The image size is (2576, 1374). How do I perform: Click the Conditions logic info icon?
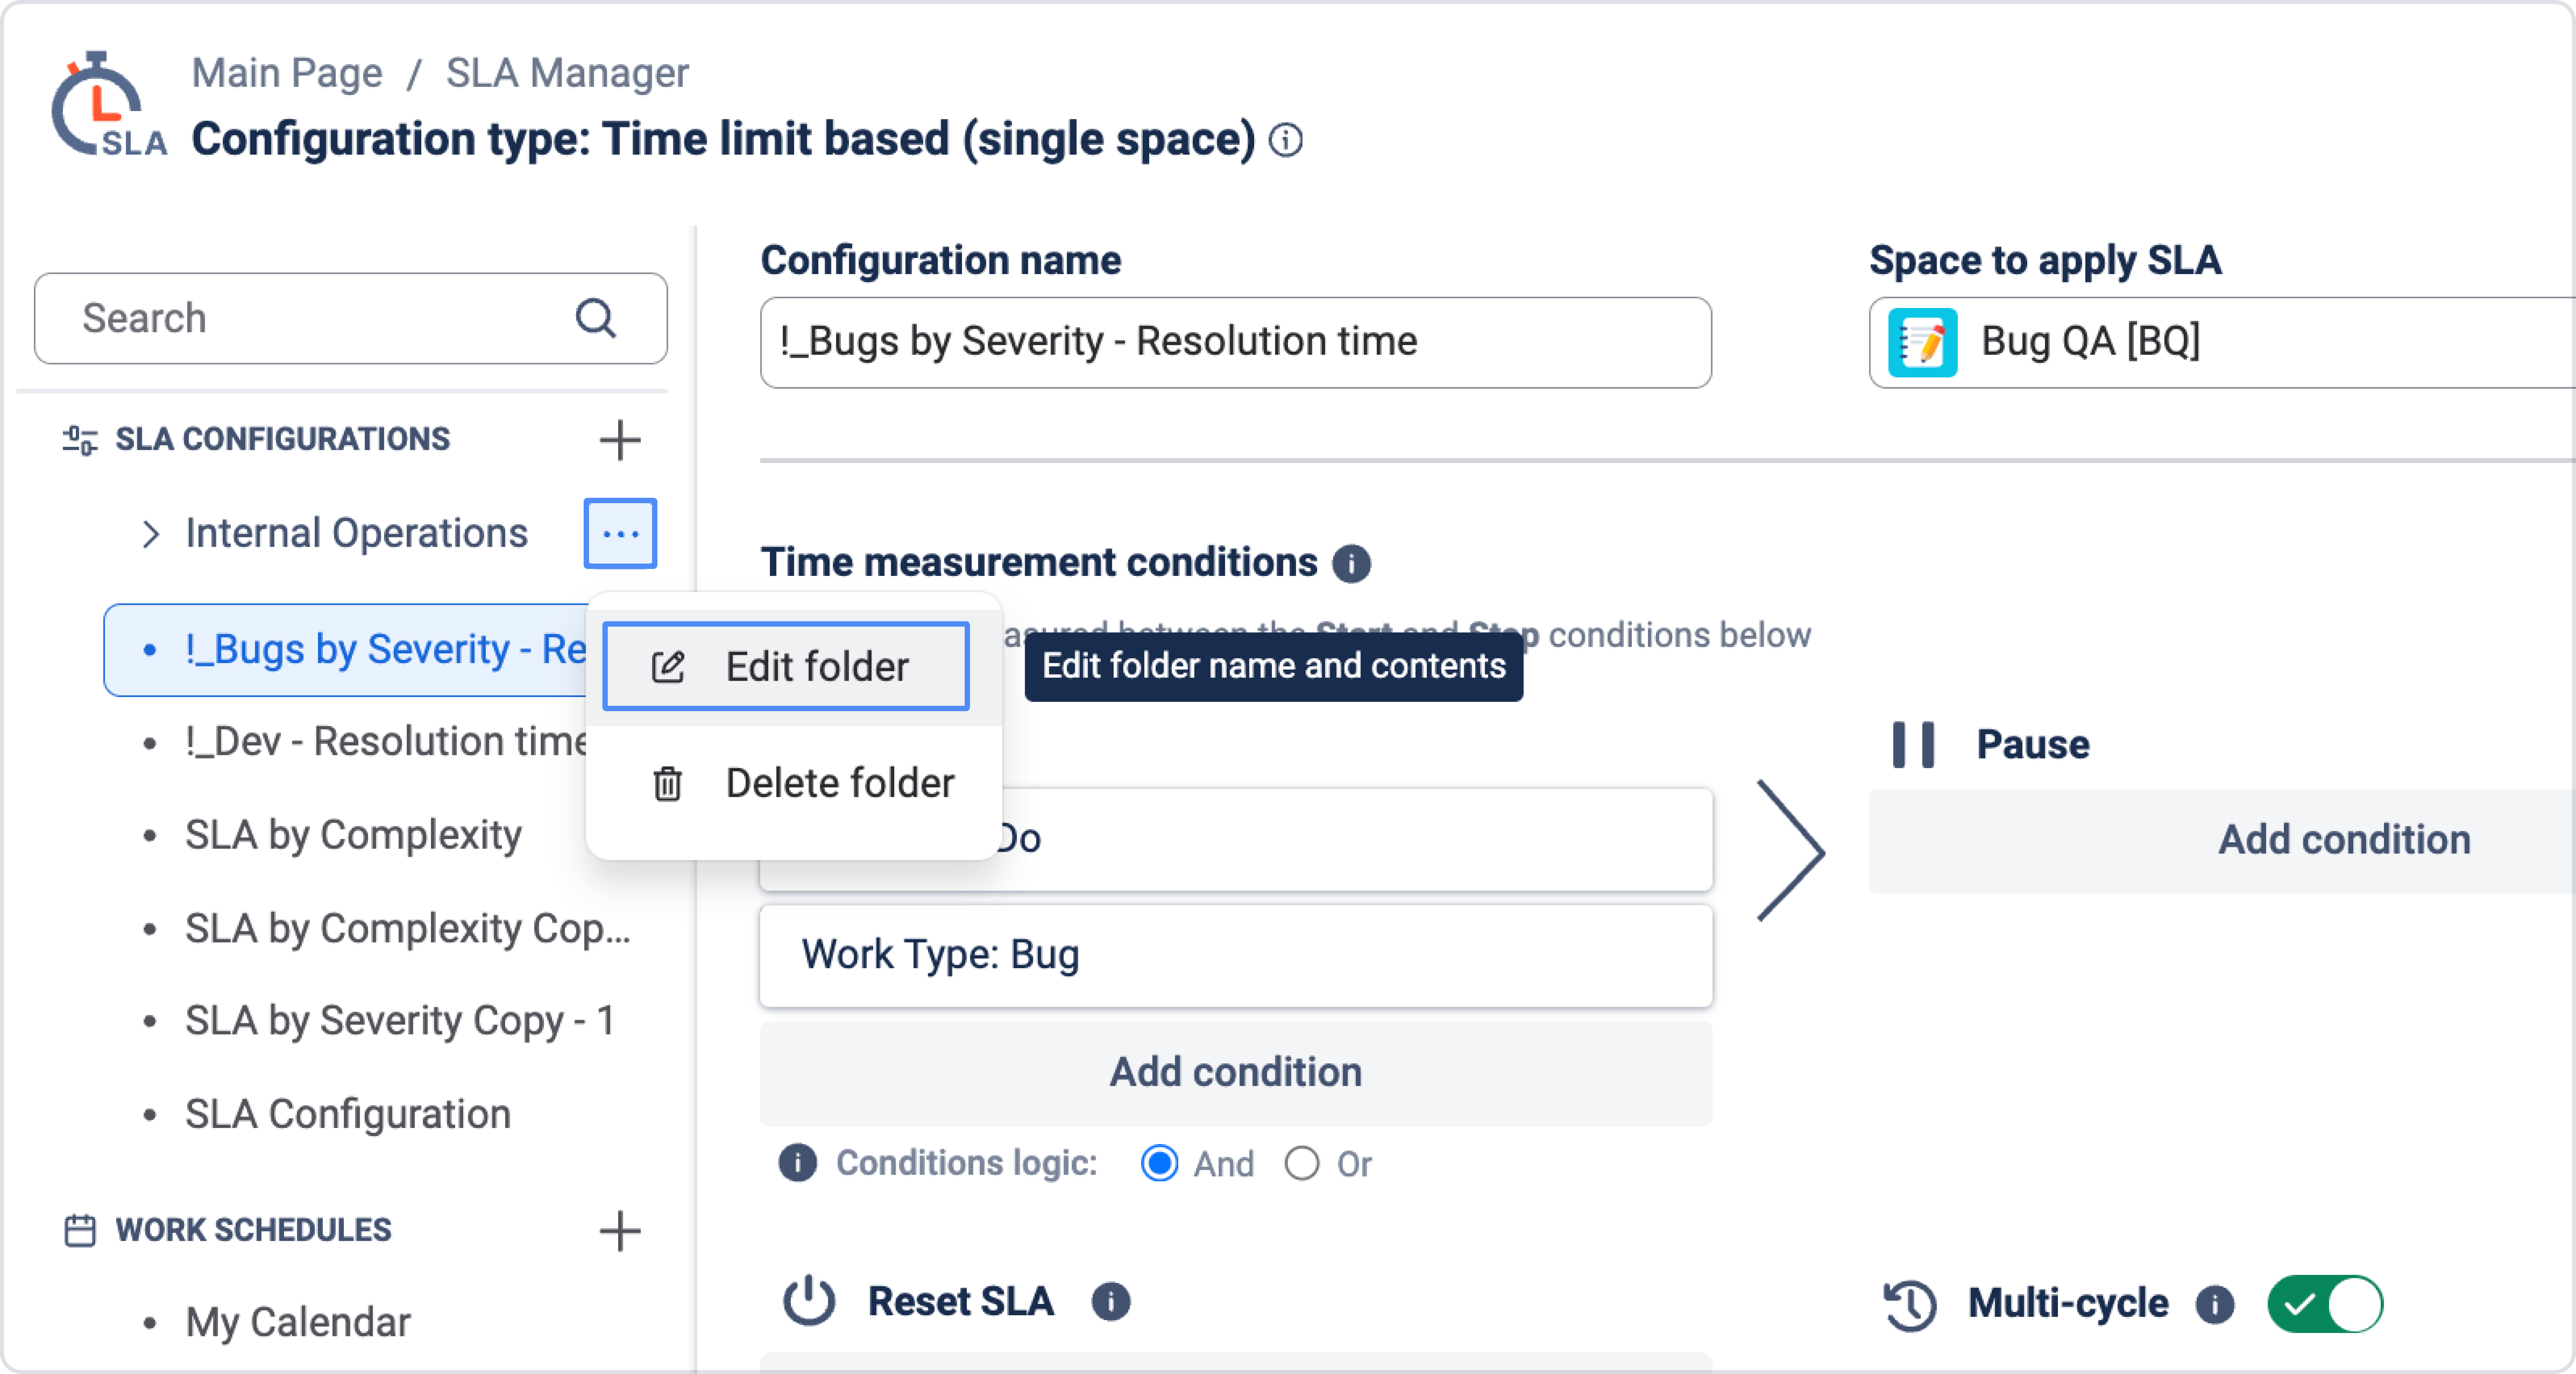pos(797,1163)
